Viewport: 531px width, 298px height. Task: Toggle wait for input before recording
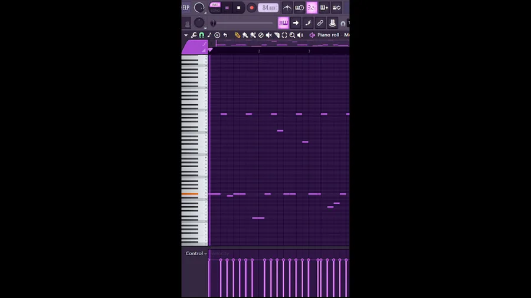pos(299,8)
